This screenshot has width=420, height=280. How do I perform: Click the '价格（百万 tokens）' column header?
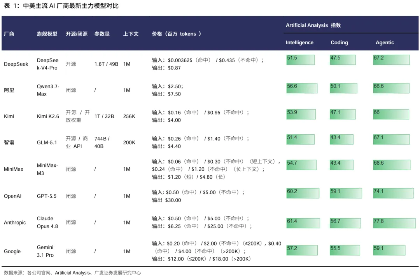click(177, 34)
